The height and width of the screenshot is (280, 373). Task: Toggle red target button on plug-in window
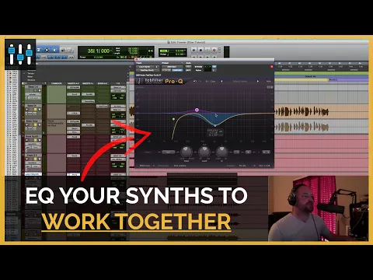pyautogui.click(x=272, y=67)
